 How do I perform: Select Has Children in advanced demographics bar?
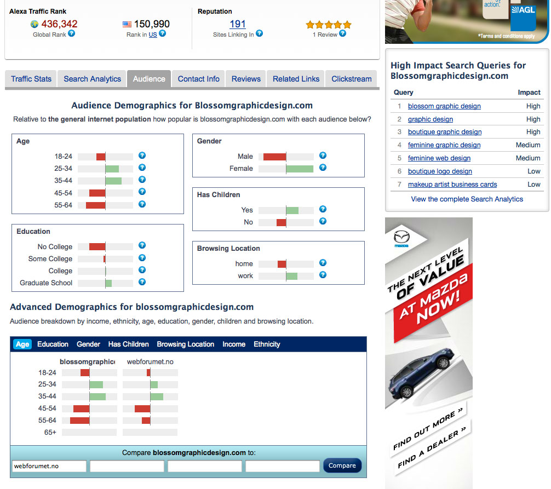point(128,344)
